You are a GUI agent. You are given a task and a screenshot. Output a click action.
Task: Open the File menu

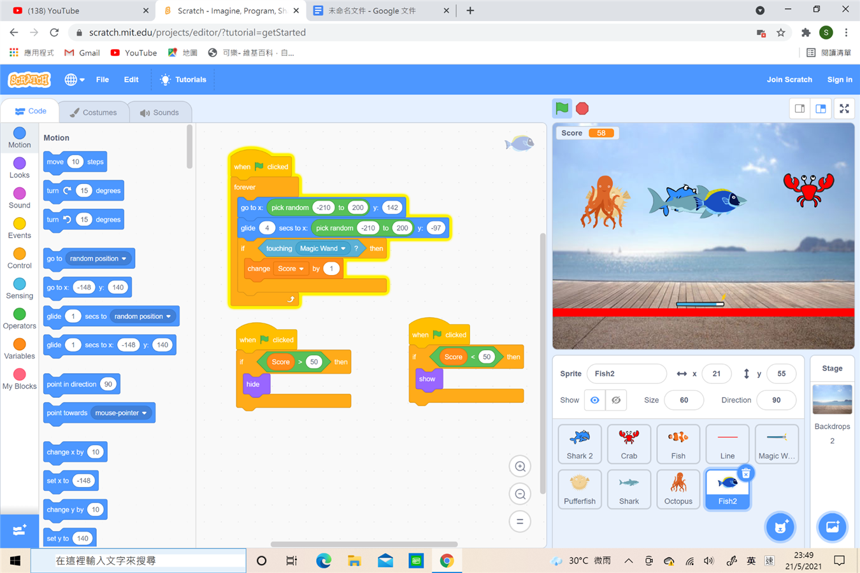(x=102, y=80)
